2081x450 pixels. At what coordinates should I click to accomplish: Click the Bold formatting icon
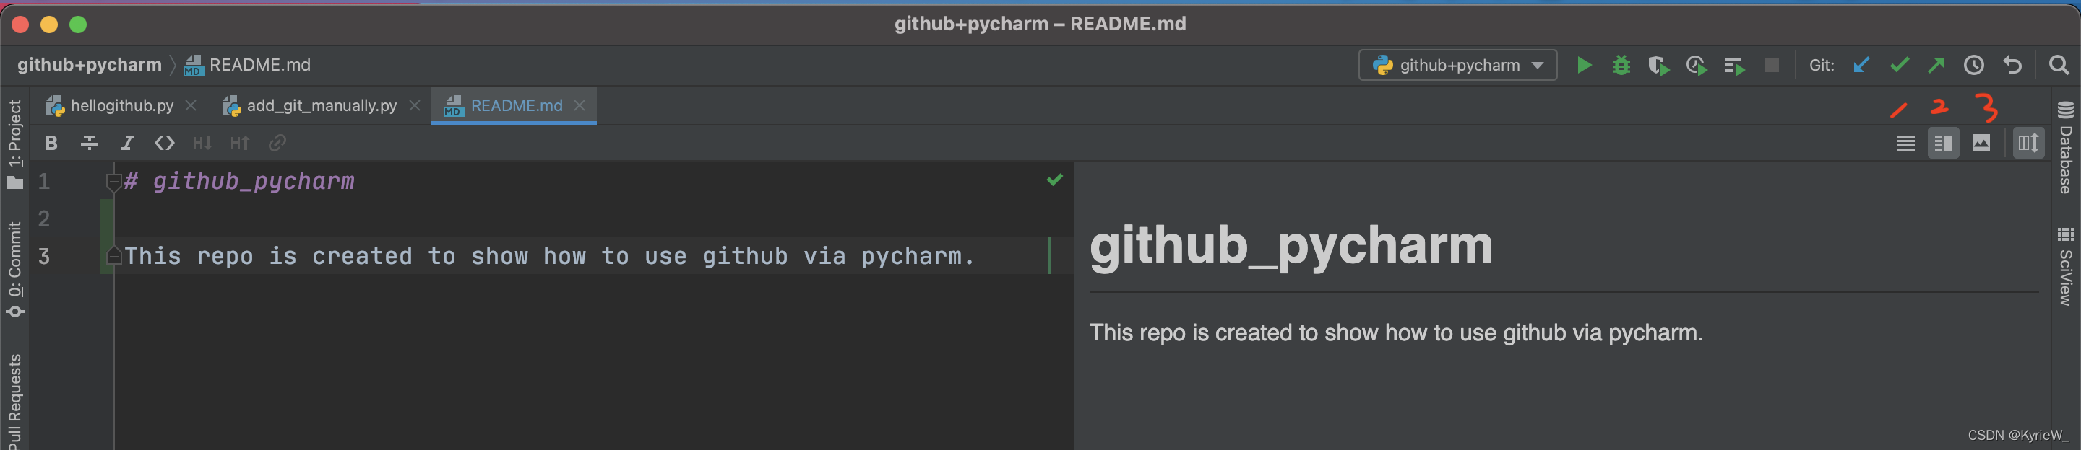point(52,144)
